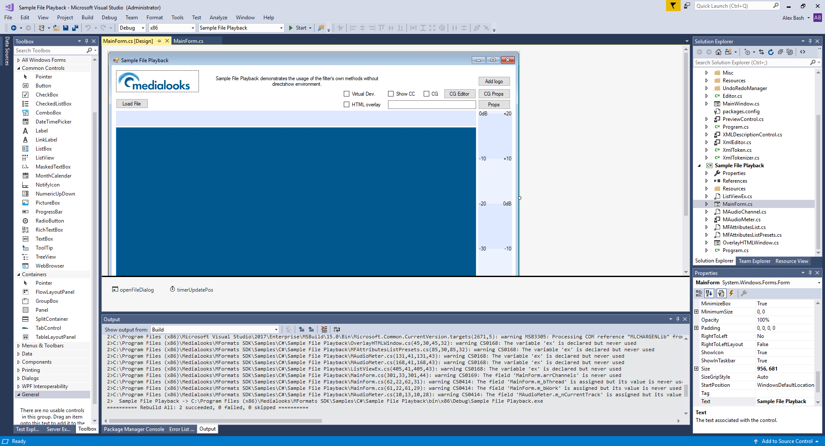Click the Navigate Backward arrow icon
This screenshot has width=825, height=446.
[14, 28]
